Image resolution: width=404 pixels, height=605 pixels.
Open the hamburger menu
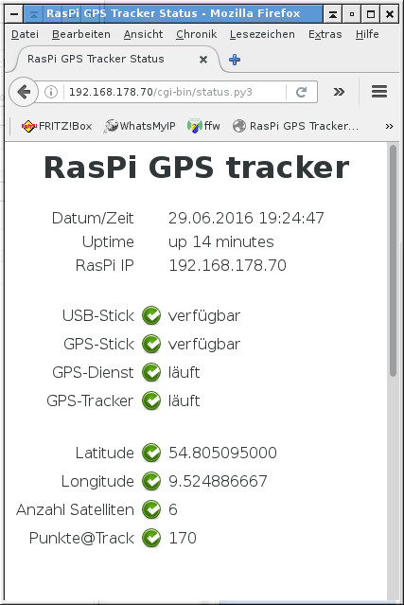[379, 92]
